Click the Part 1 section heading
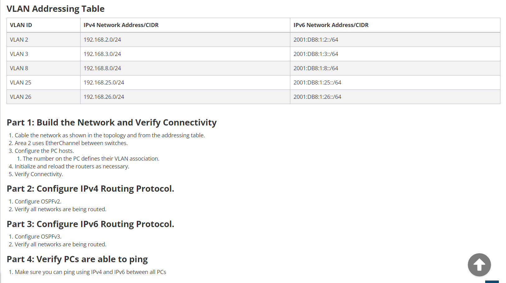 coord(111,122)
